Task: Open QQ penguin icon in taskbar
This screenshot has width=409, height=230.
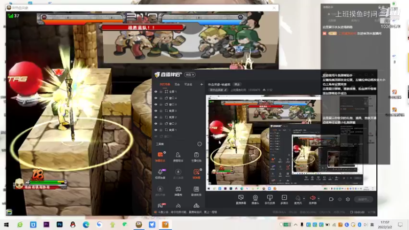Action: coord(73,224)
